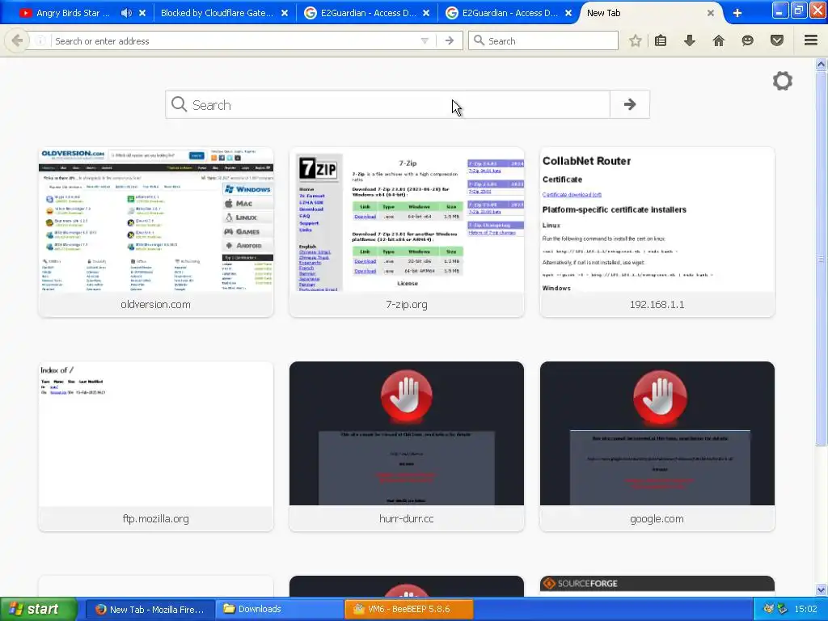Screen dimensions: 828x621
Task: Click the address bar field
Action: [x=232, y=40]
